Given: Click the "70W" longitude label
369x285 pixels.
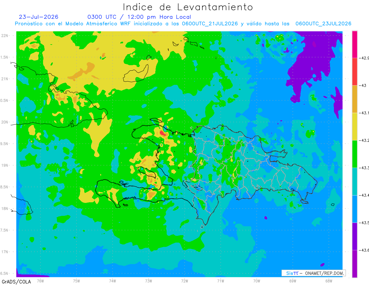Looking at the screenshot, I should (256, 280).
